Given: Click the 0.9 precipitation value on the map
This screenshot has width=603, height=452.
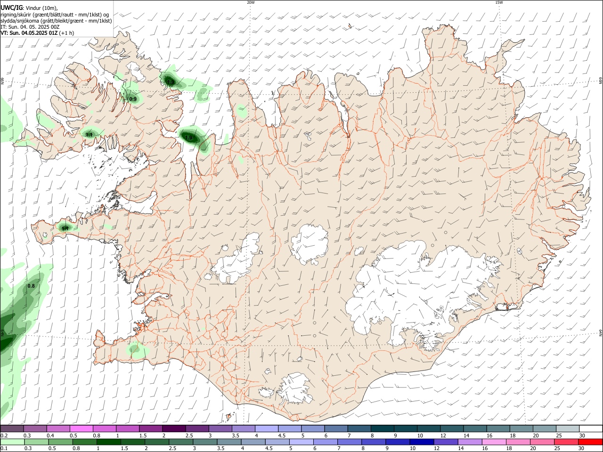Looking at the screenshot, I should pyautogui.click(x=133, y=99).
